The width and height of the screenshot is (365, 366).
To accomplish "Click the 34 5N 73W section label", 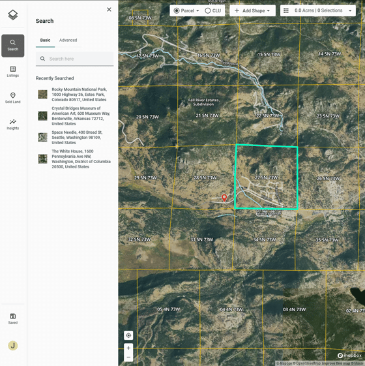I will [x=265, y=239].
